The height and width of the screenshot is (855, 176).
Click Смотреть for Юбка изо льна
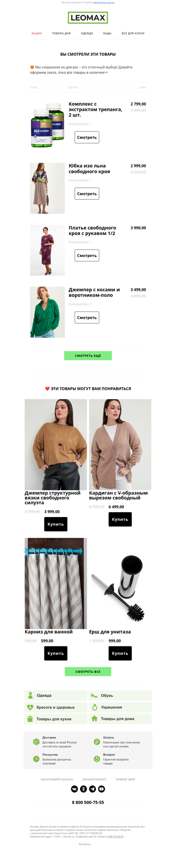click(x=87, y=194)
